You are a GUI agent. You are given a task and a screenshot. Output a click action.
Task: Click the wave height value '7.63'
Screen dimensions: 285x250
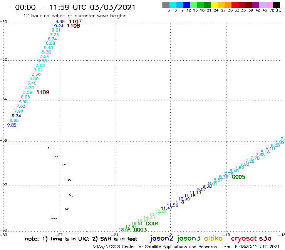click(21, 106)
